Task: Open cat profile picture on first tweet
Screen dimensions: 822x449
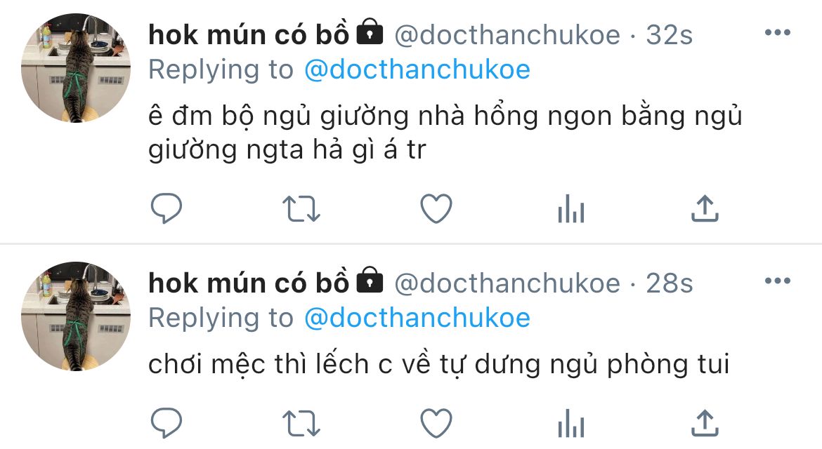Action: (76, 68)
